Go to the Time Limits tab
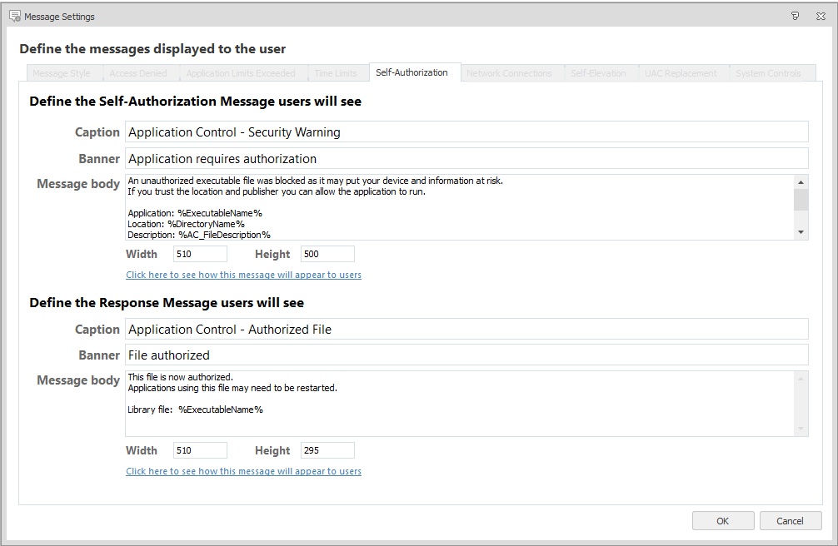Viewport: 838px width, 546px height. coord(336,73)
